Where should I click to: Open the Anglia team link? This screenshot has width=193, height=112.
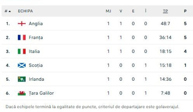click(36, 24)
